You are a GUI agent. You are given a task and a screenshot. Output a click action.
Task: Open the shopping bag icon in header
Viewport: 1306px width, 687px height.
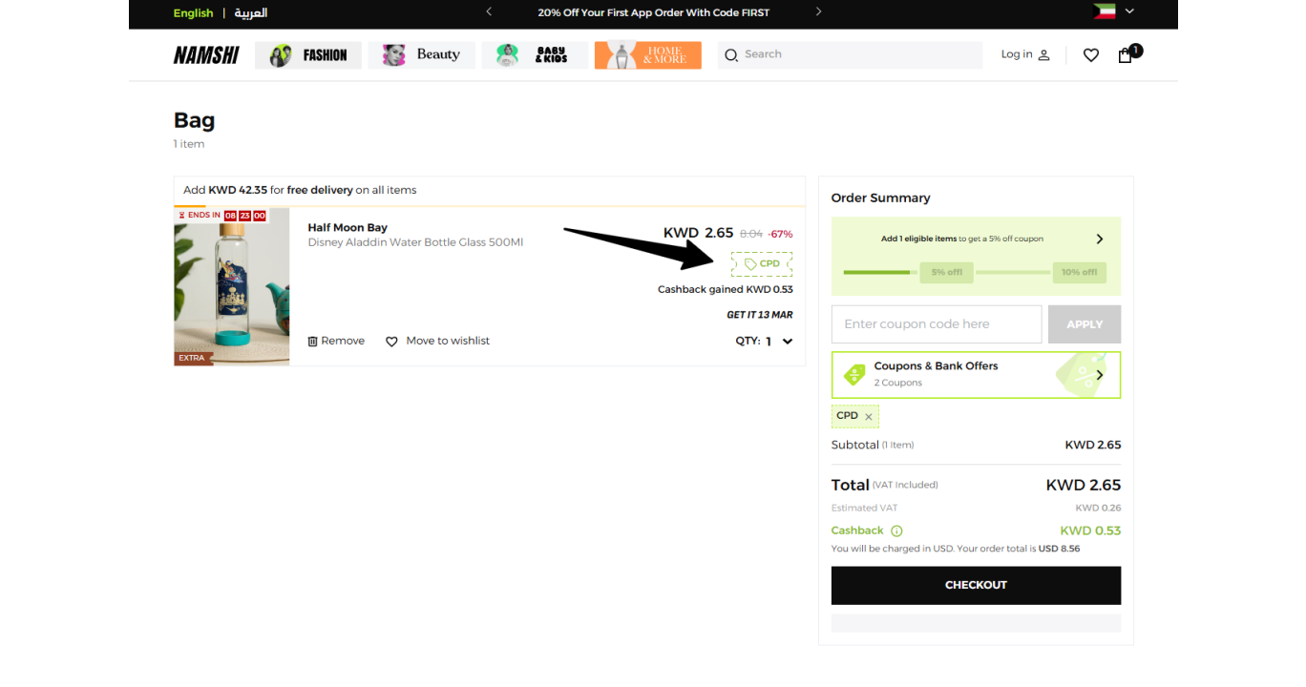[1126, 55]
